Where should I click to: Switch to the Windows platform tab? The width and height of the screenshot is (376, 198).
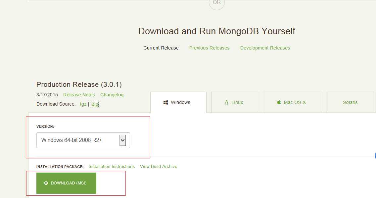[178, 102]
